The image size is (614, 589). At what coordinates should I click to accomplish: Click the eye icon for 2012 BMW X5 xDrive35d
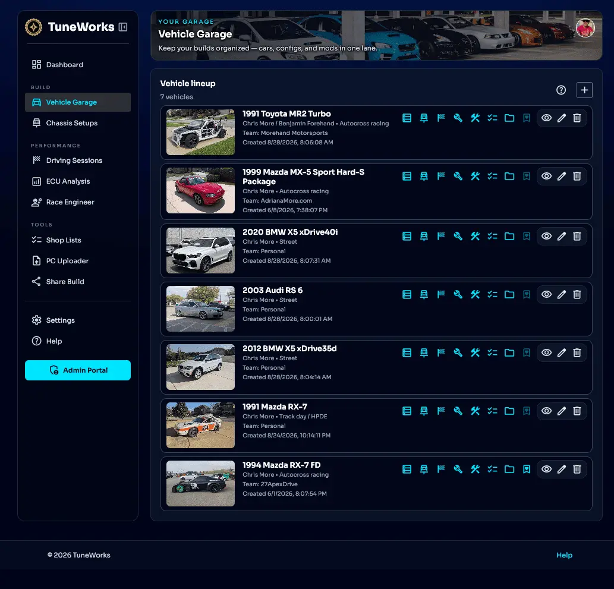[x=546, y=353]
